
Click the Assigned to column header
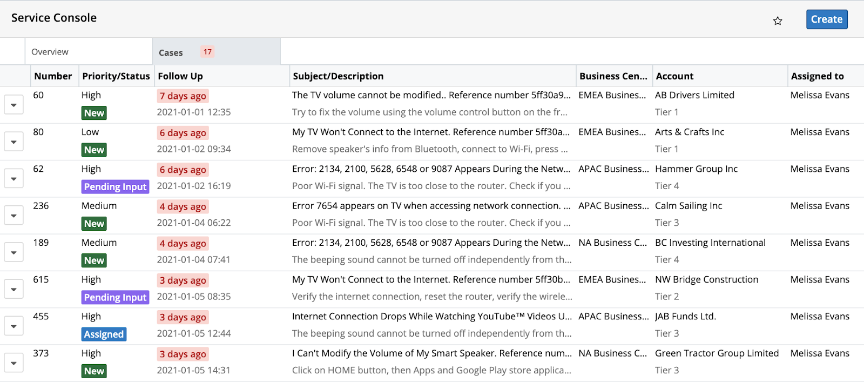[817, 76]
